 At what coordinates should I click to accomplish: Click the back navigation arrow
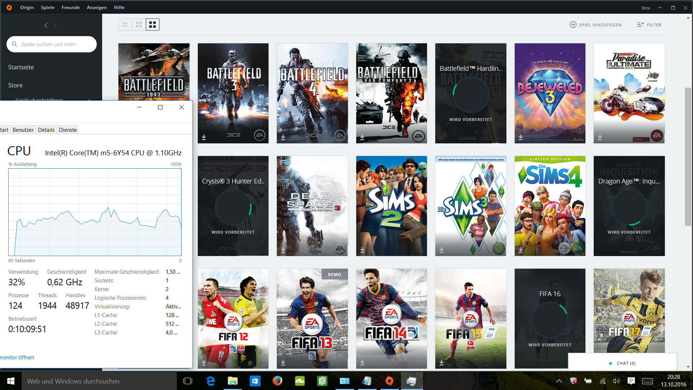click(46, 25)
